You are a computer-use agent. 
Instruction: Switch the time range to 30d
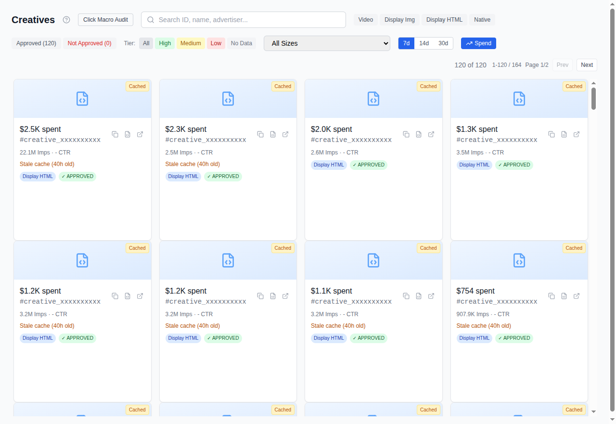pos(442,43)
